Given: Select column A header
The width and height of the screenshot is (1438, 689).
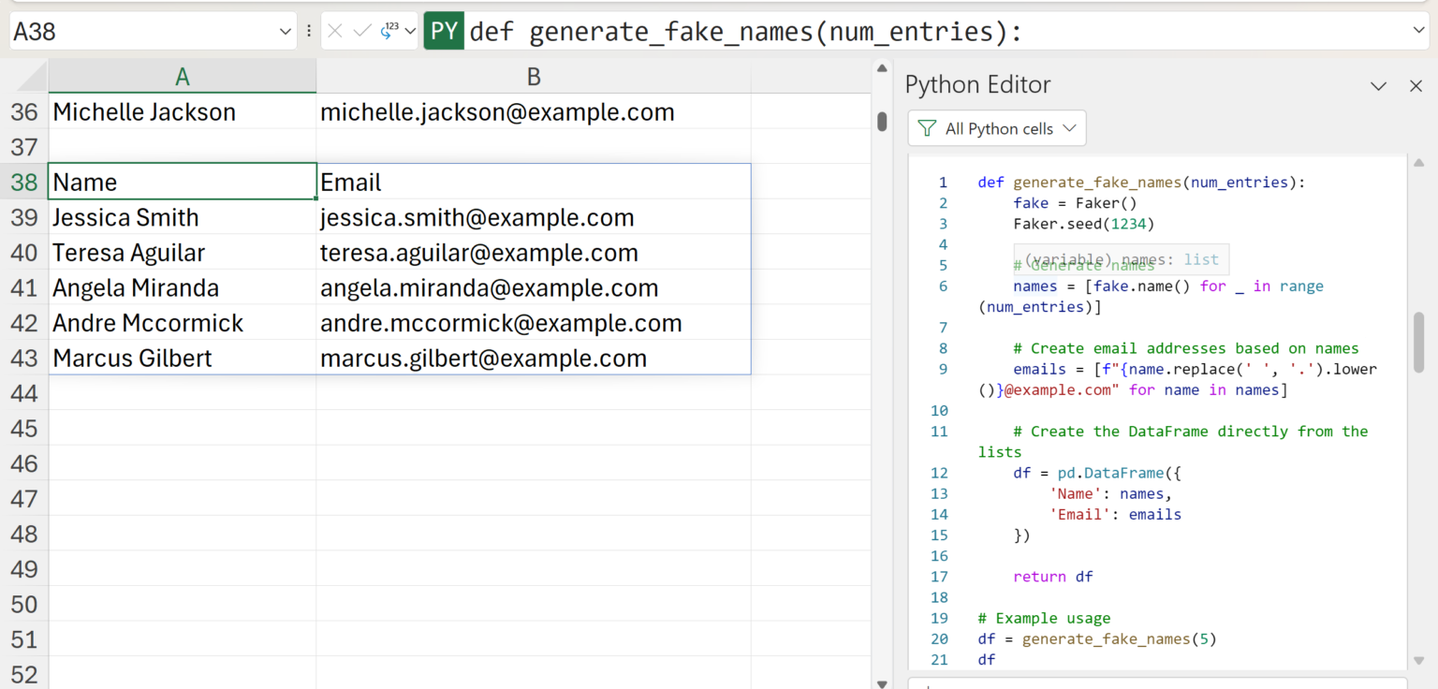Looking at the screenshot, I should click(182, 77).
